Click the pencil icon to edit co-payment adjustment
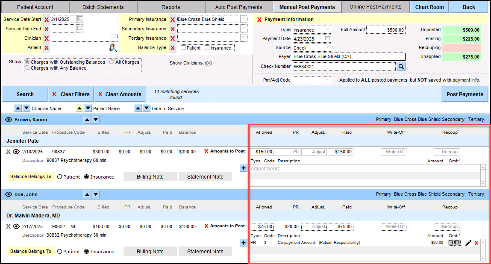Viewport: 491px width, 264px height. point(468,243)
